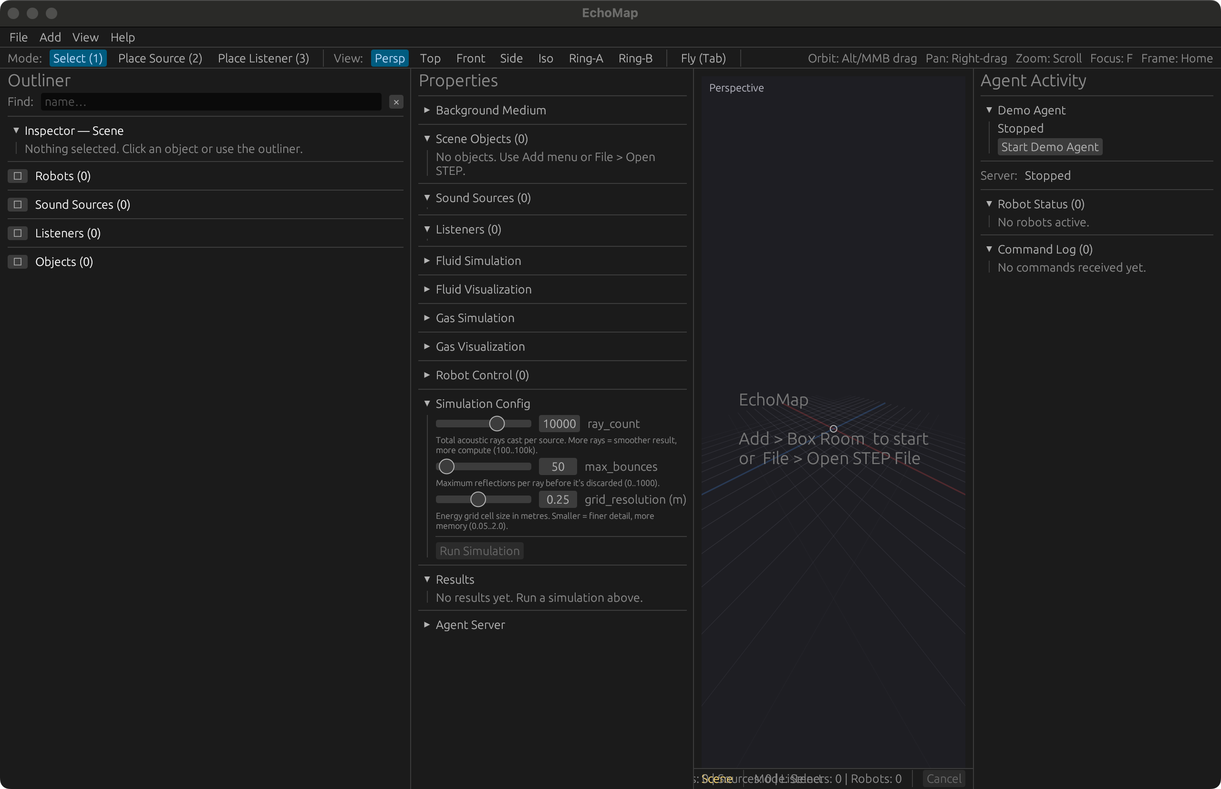
Task: Toggle the Listeners (0) checkbox in Outliner
Action: (18, 233)
